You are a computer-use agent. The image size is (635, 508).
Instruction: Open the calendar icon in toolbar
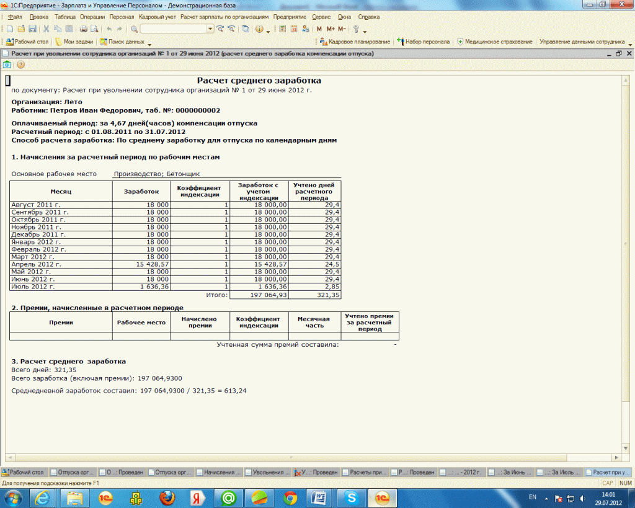tap(294, 29)
